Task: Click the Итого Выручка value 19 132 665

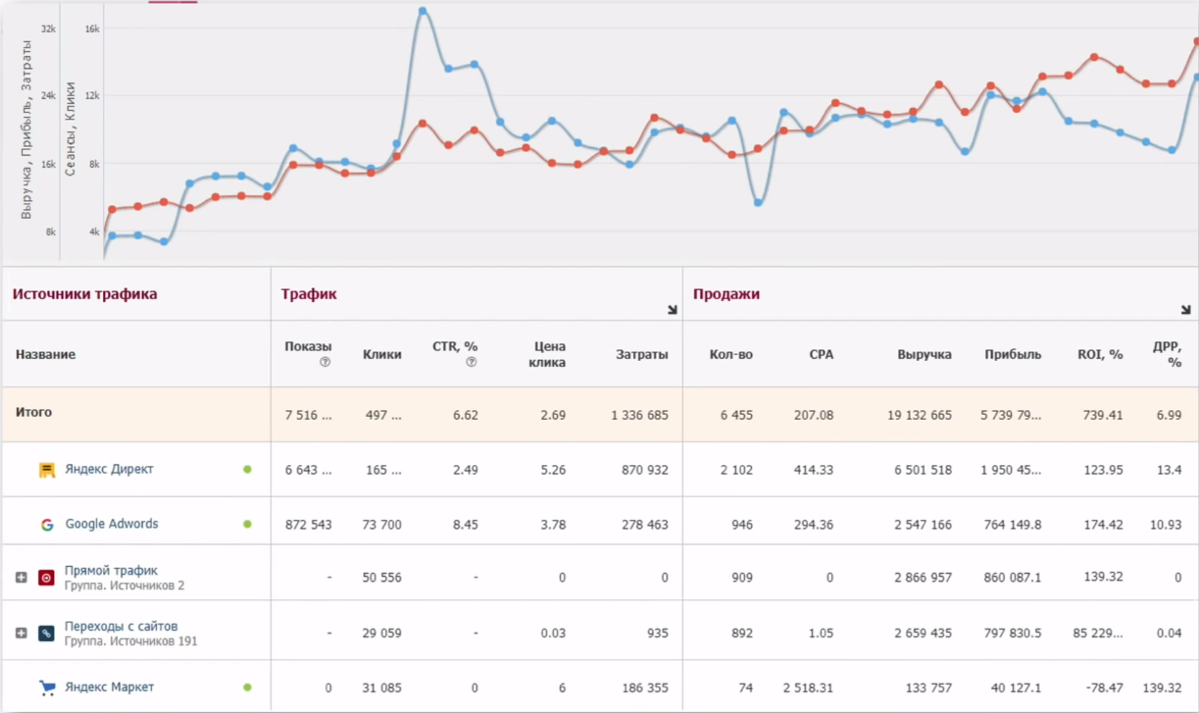Action: pos(920,415)
